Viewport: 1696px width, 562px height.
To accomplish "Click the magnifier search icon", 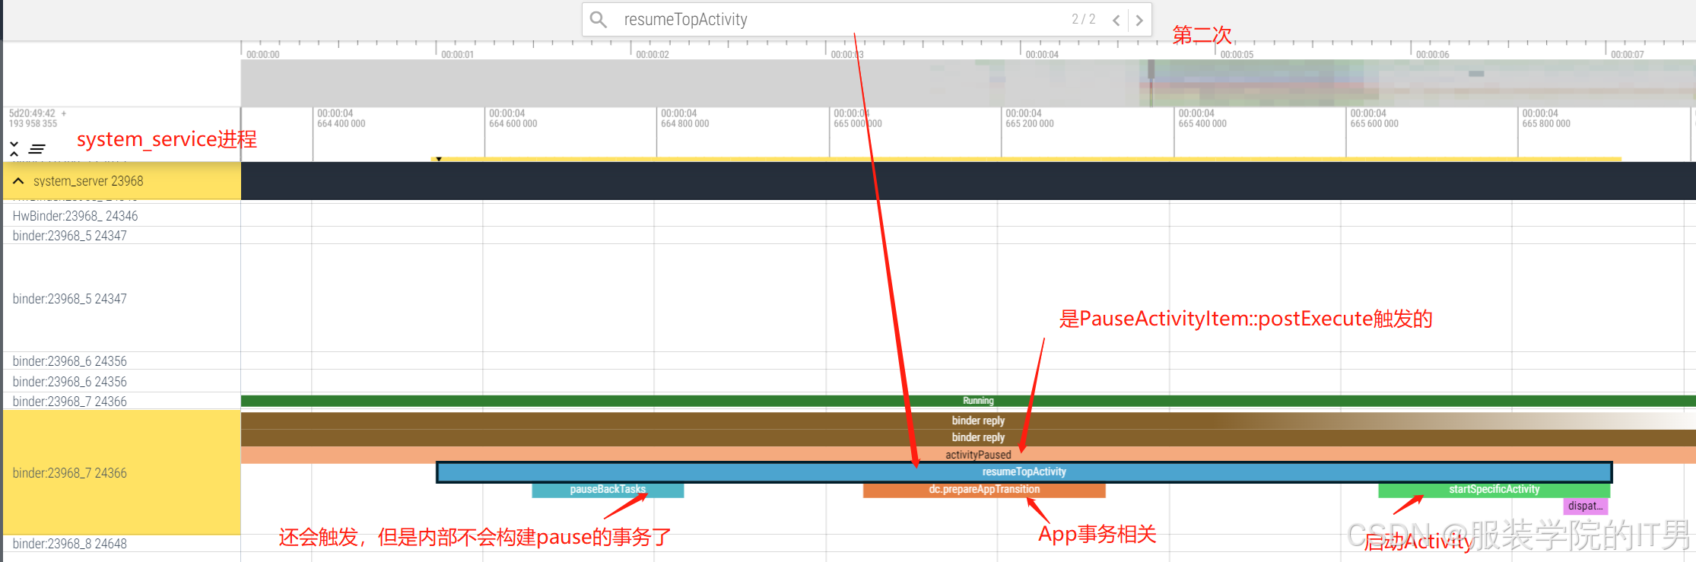I will coord(599,20).
